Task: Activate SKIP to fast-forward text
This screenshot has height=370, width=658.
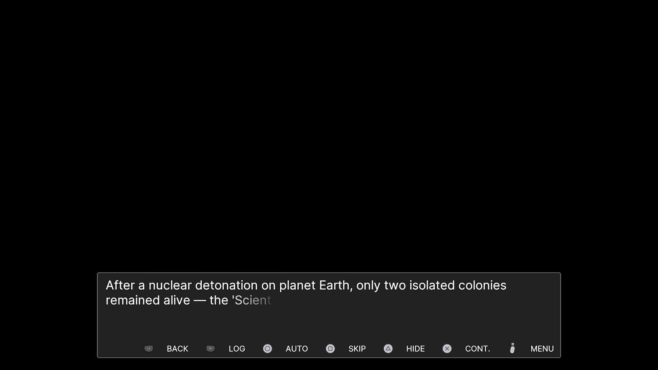Action: [x=357, y=349]
